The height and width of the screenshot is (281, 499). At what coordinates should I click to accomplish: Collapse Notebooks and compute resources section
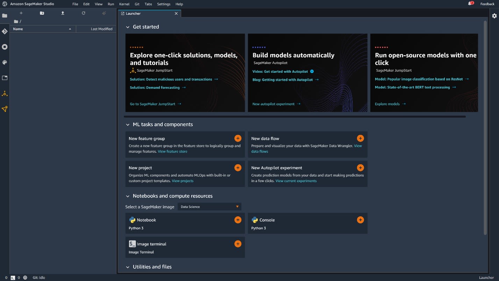(128, 196)
